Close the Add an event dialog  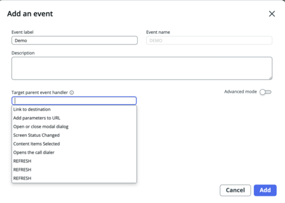272,14
